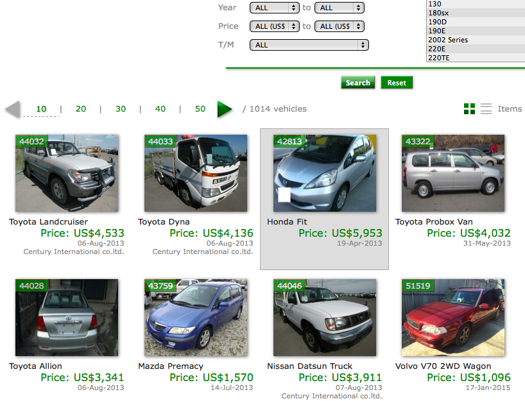Click price US$3,911
This screenshot has height=401, width=525.
click(357, 377)
